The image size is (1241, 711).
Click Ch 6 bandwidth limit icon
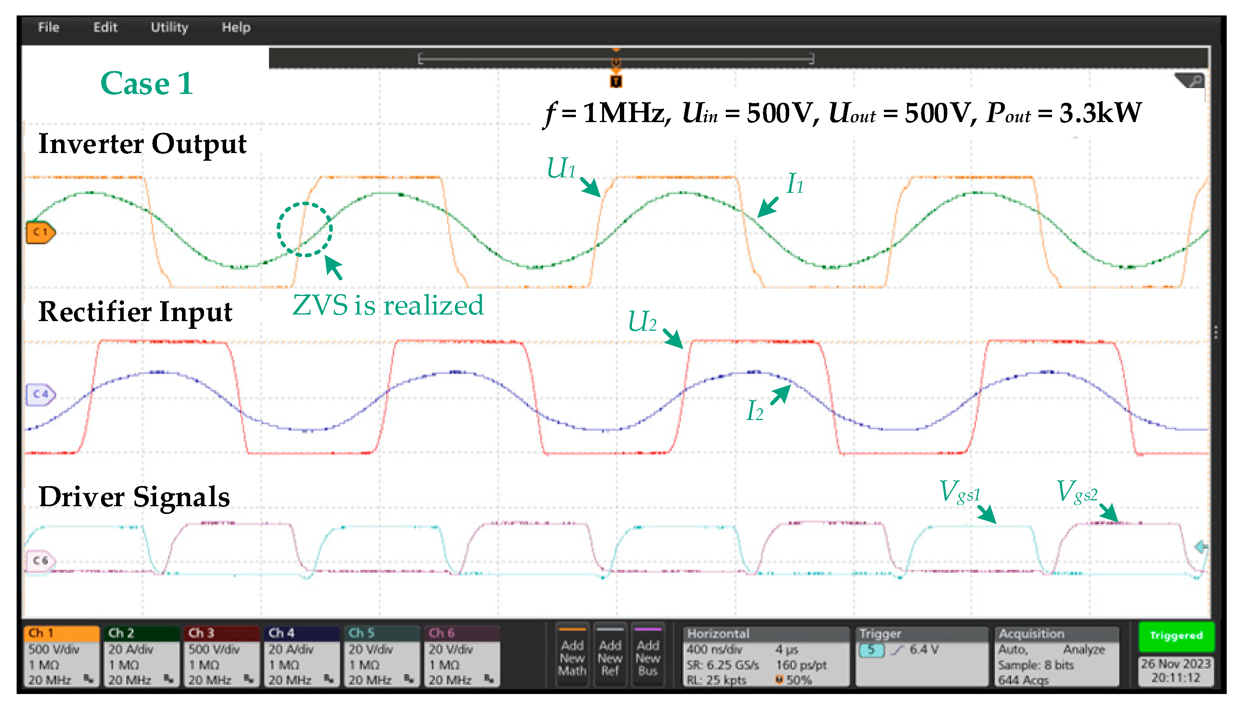point(489,679)
